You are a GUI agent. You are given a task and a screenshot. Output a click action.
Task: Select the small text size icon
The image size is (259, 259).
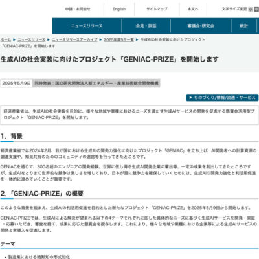tap(251, 9)
